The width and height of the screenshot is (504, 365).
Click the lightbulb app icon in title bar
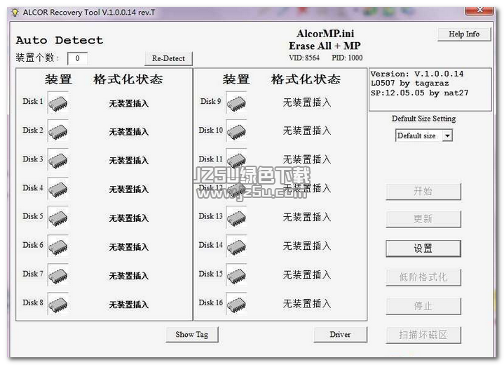[15, 13]
